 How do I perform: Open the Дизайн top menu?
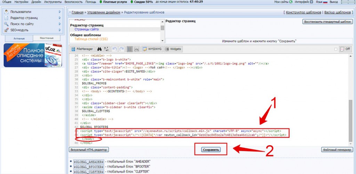coord(36,2)
